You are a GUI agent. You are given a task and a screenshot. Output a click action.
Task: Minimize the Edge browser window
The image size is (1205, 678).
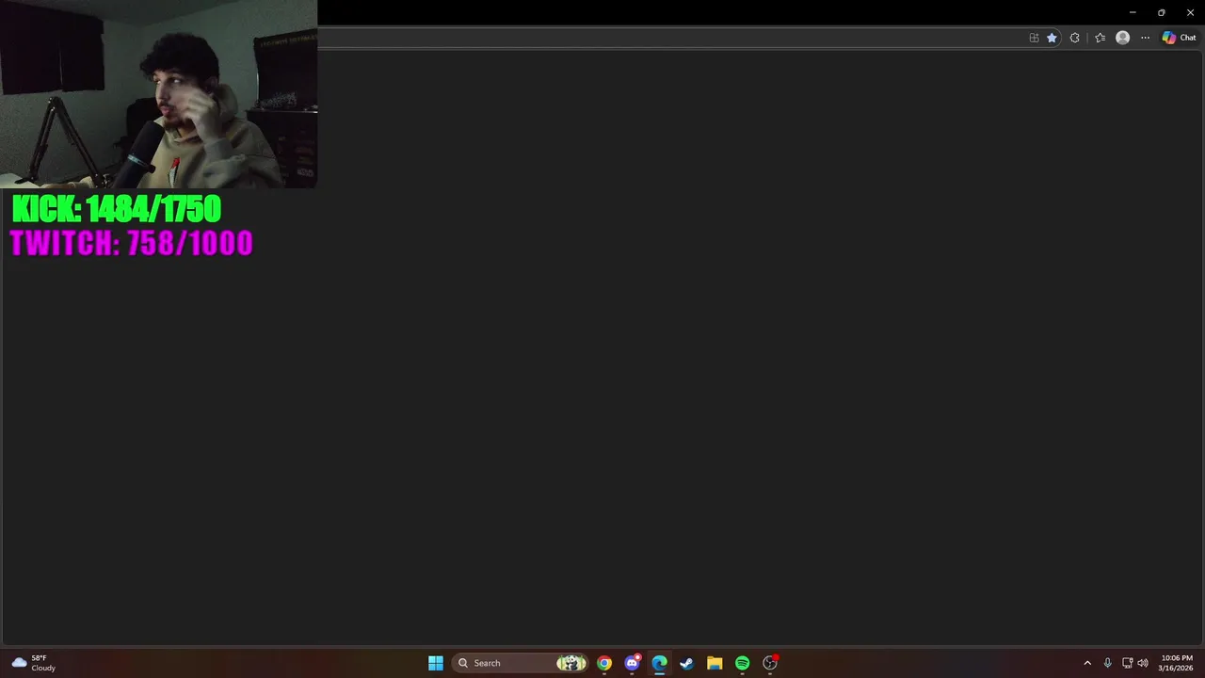[1133, 12]
